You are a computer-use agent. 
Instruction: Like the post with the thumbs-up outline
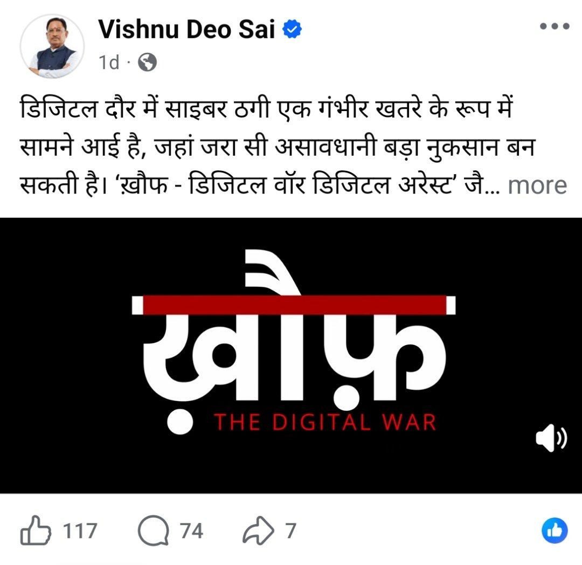point(35,530)
